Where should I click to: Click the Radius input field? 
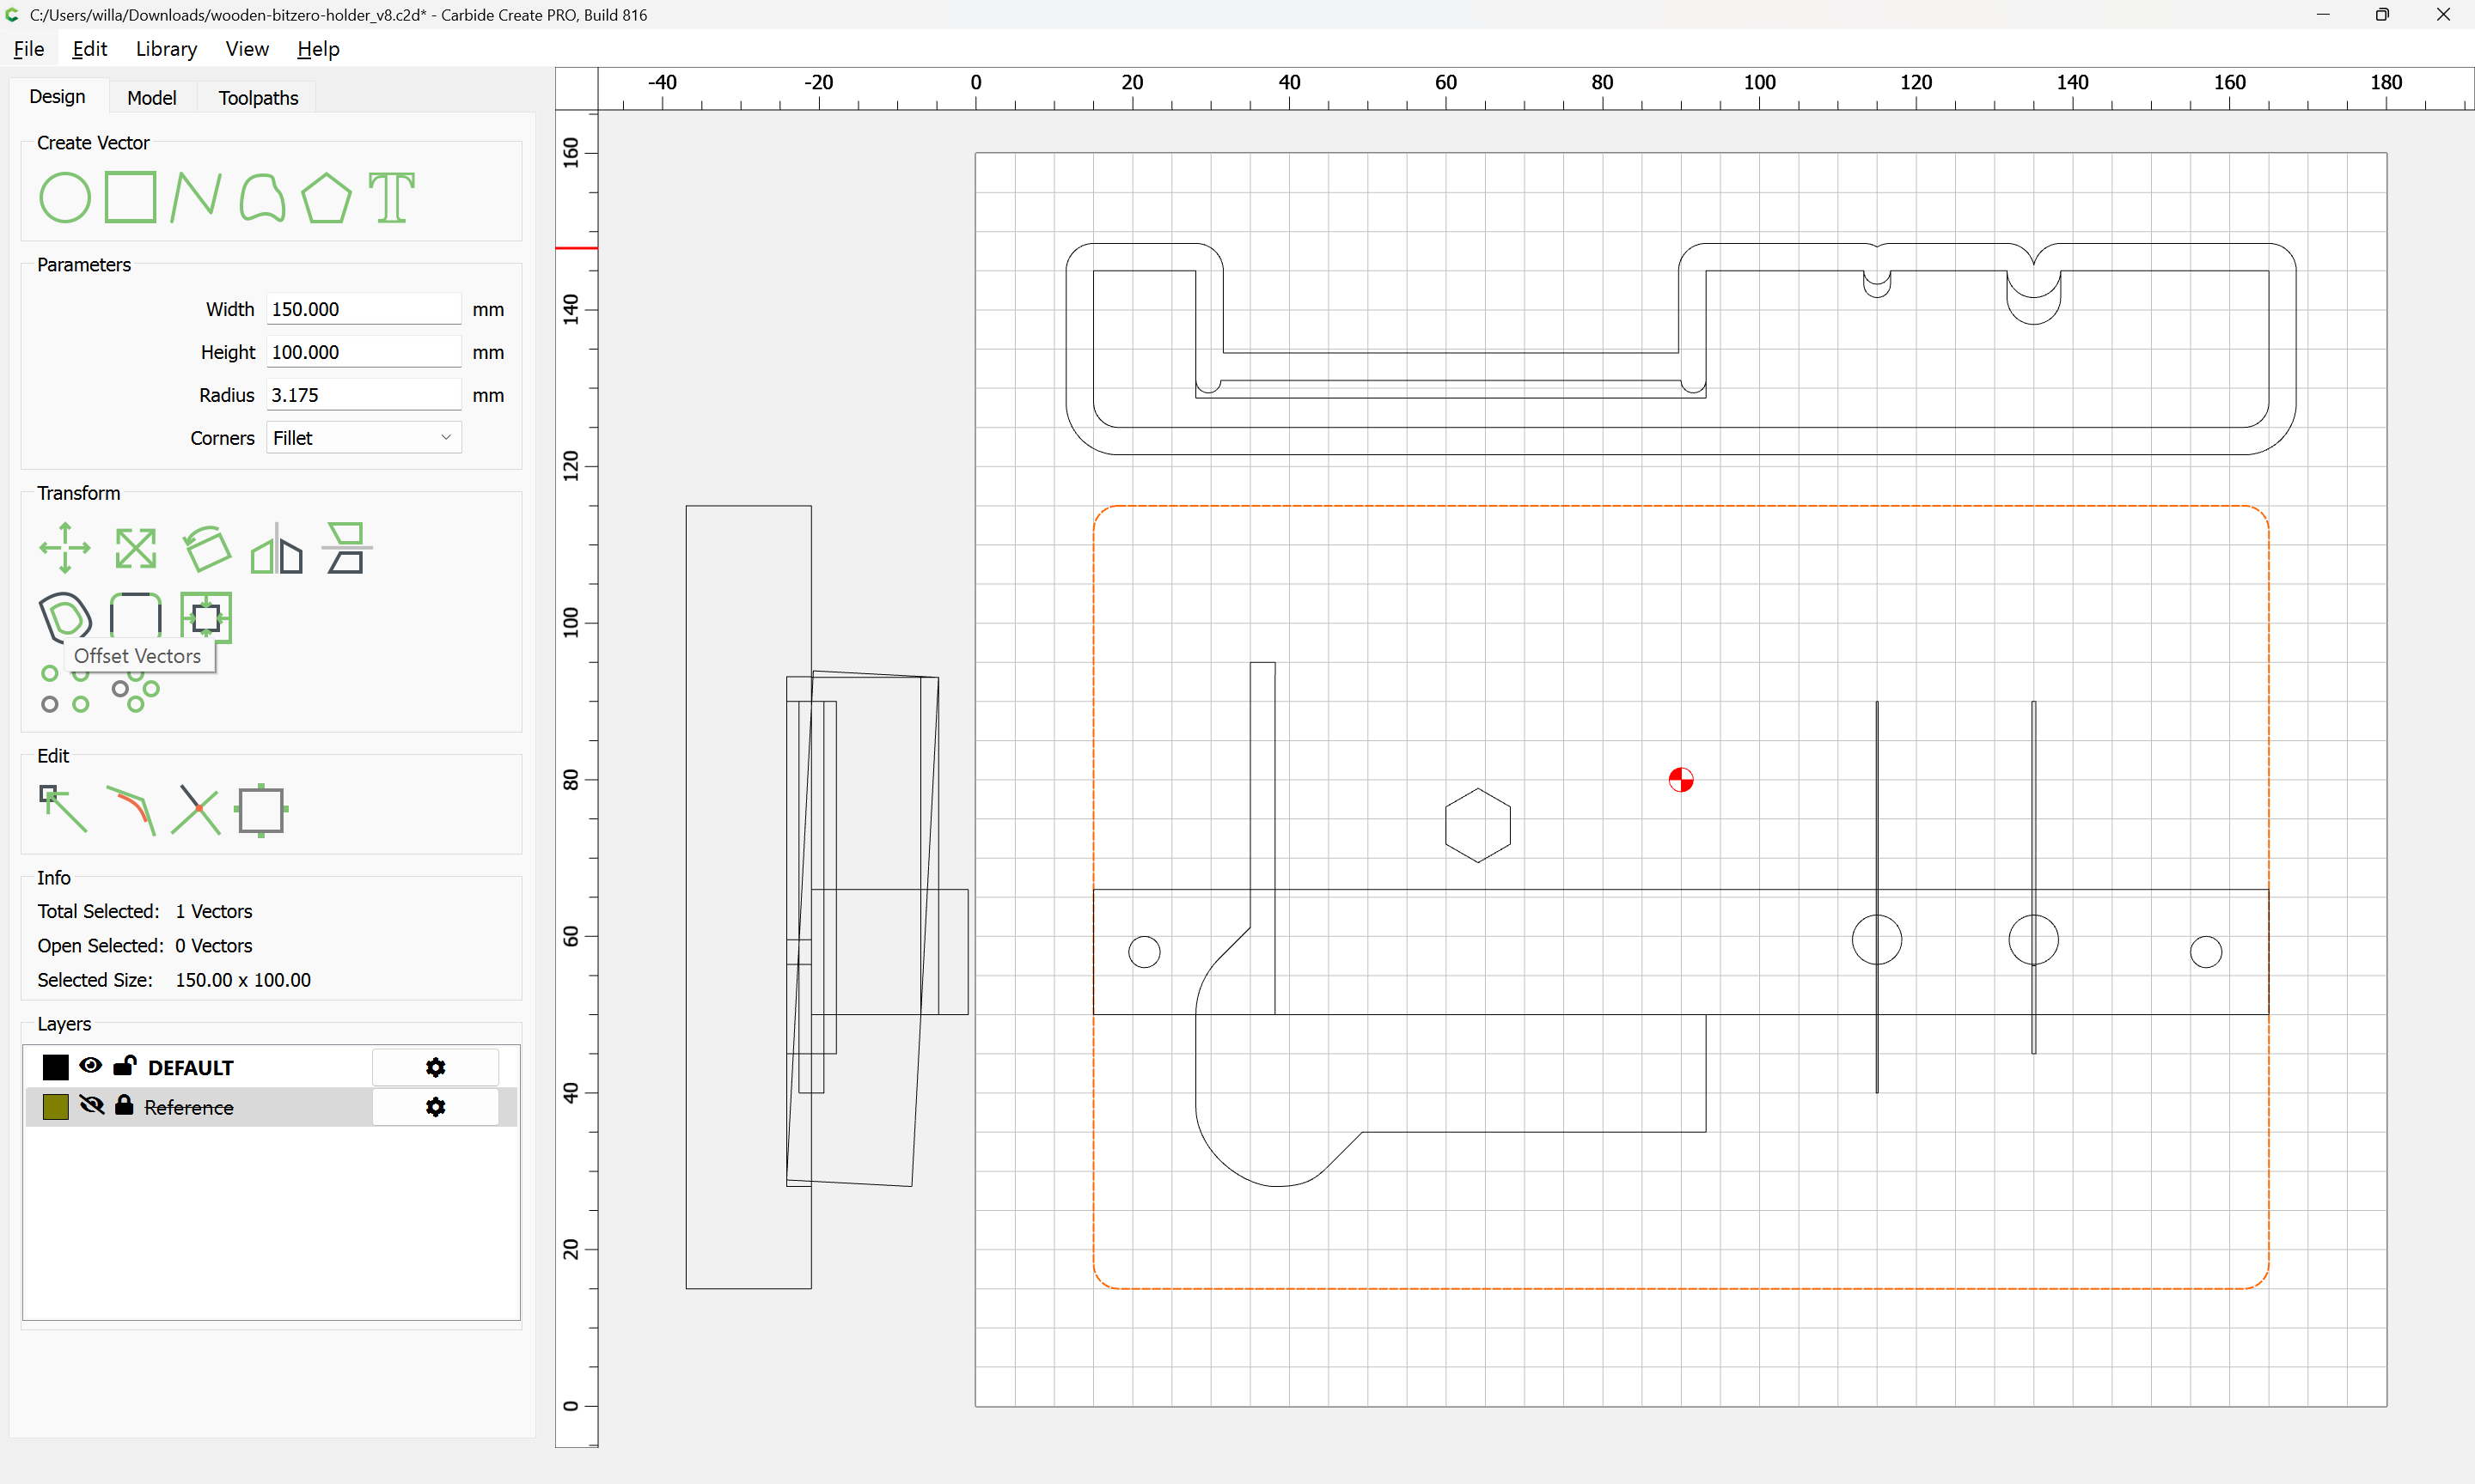362,395
